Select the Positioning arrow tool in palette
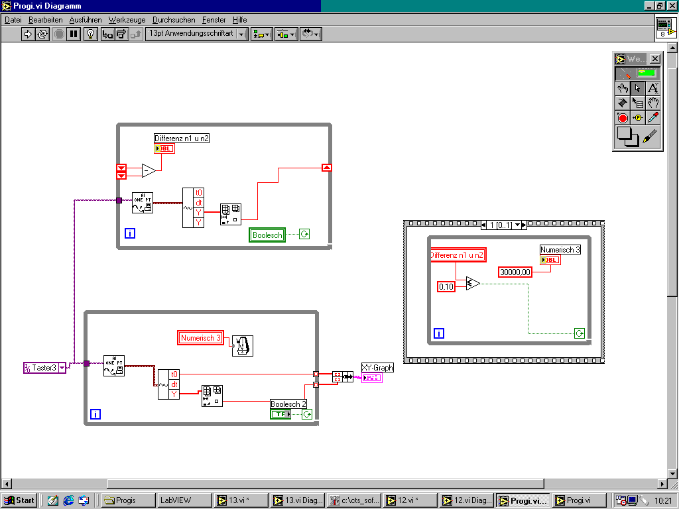 (637, 88)
